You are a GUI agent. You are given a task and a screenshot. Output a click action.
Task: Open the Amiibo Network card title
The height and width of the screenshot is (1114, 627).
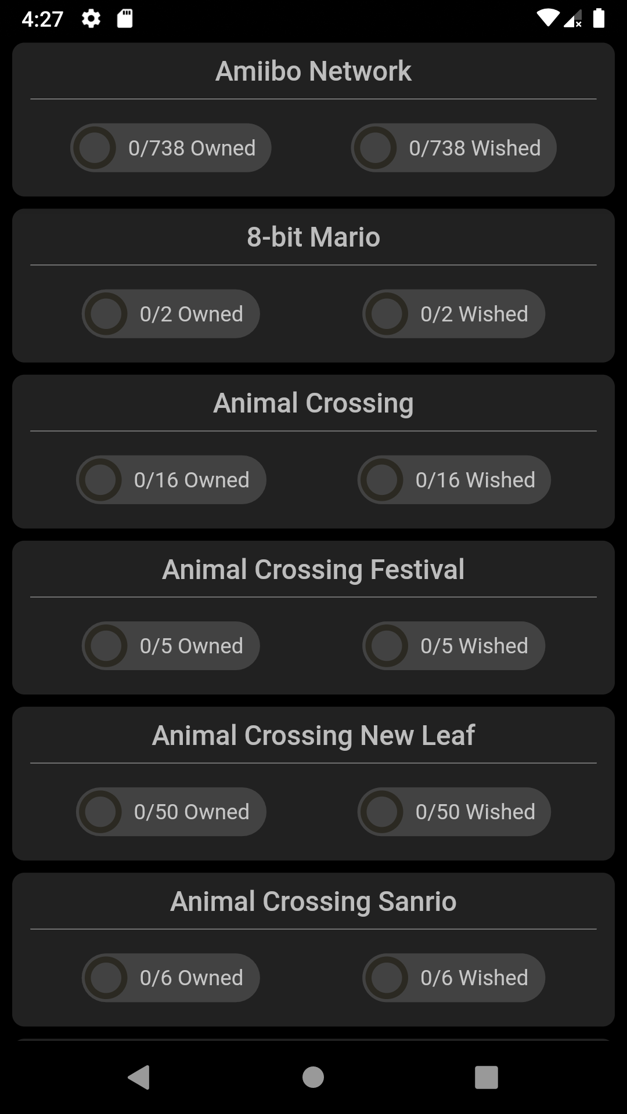[313, 71]
